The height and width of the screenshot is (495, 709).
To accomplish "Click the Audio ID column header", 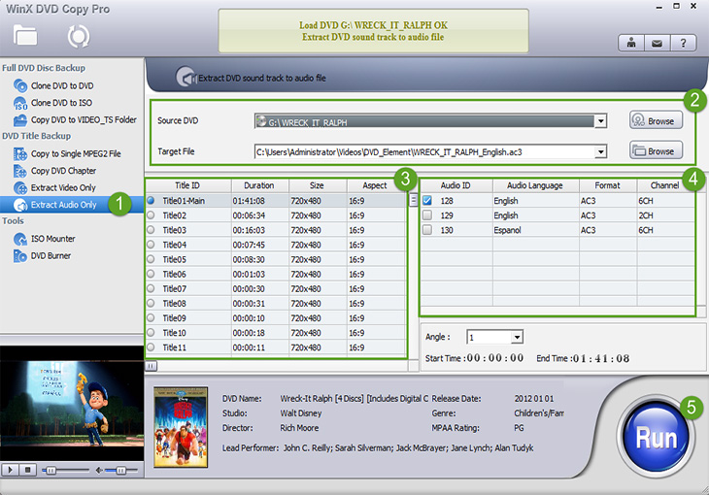I will [x=456, y=185].
